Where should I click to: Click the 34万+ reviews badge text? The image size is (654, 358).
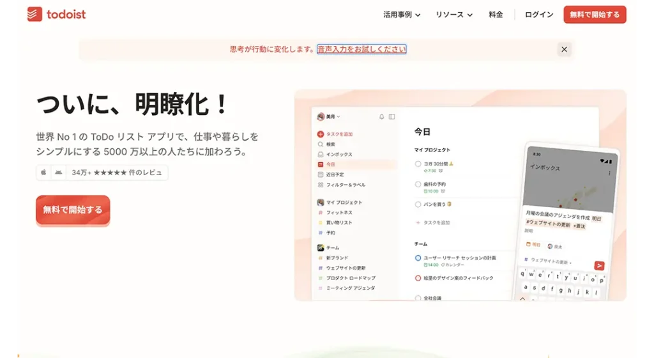click(116, 173)
